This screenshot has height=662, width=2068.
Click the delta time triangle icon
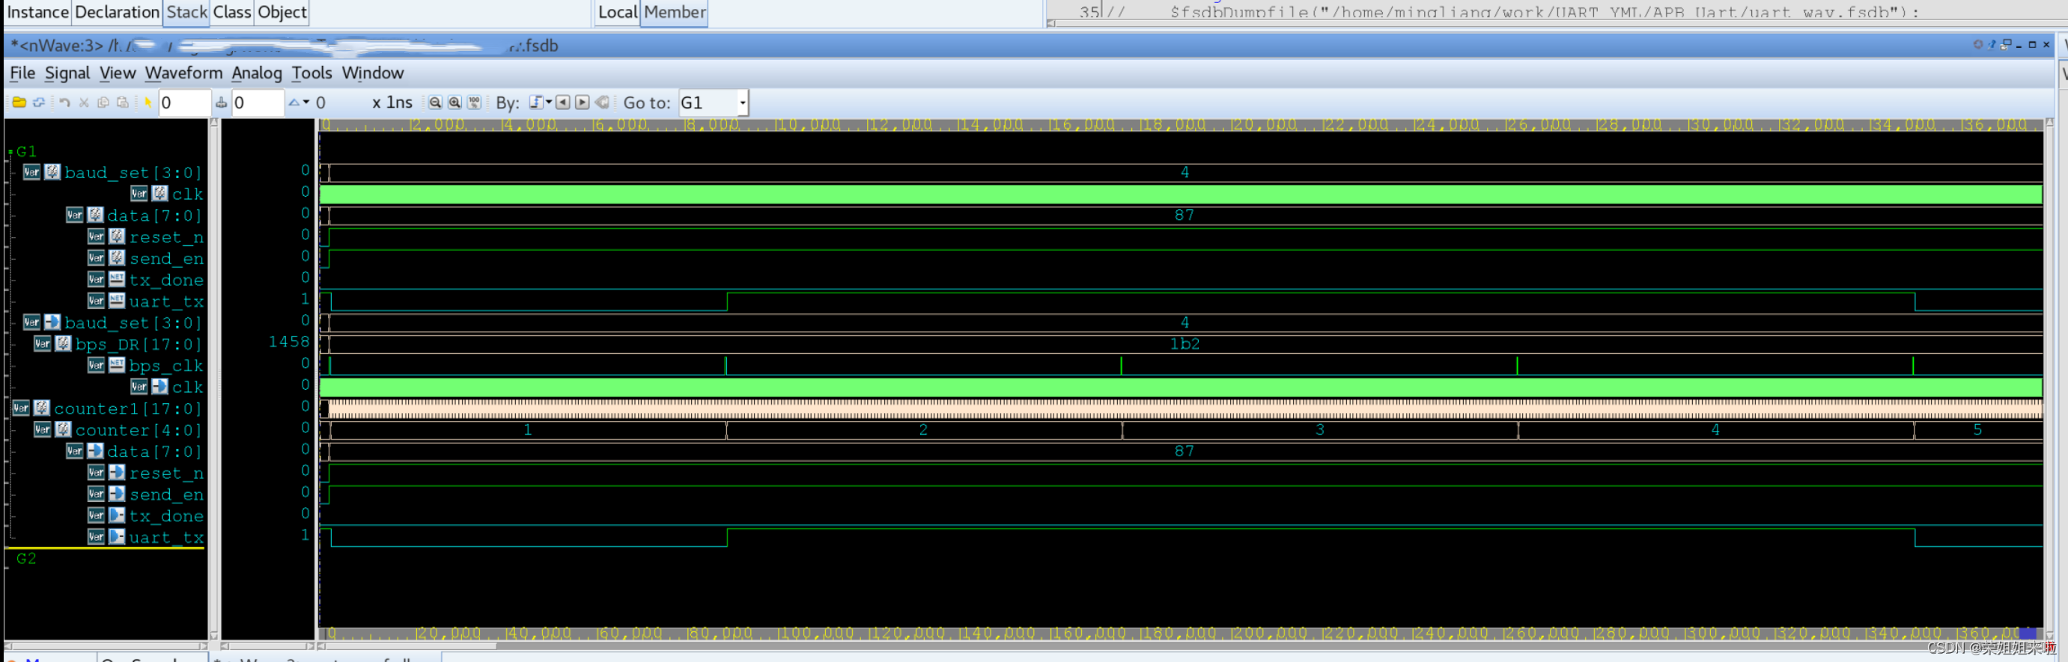294,102
